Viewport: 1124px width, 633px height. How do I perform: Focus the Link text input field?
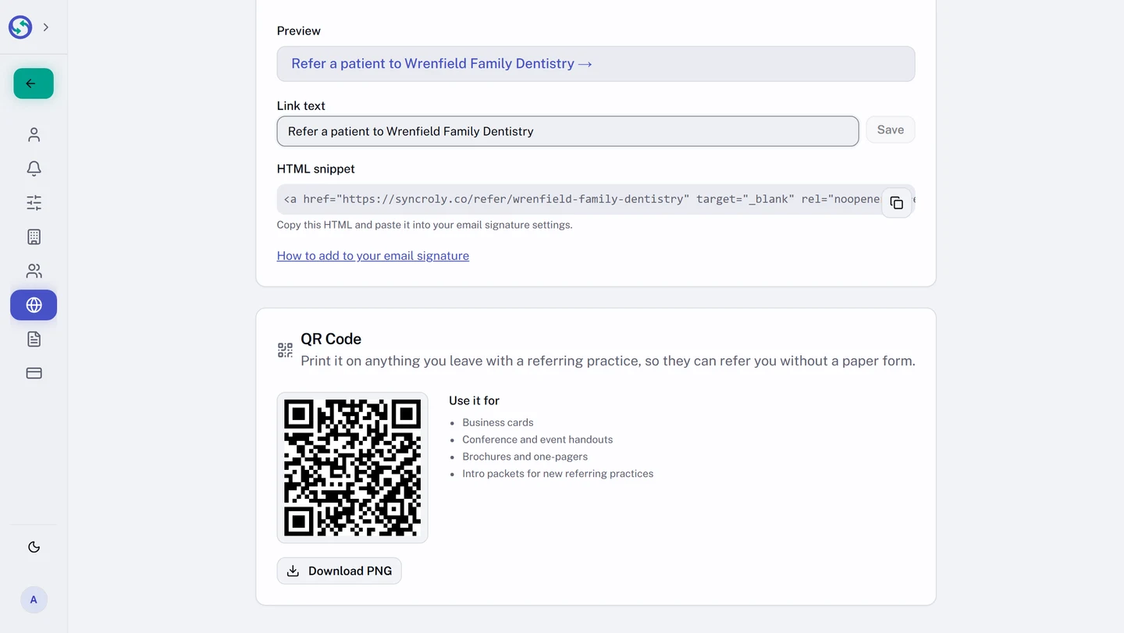coord(567,131)
